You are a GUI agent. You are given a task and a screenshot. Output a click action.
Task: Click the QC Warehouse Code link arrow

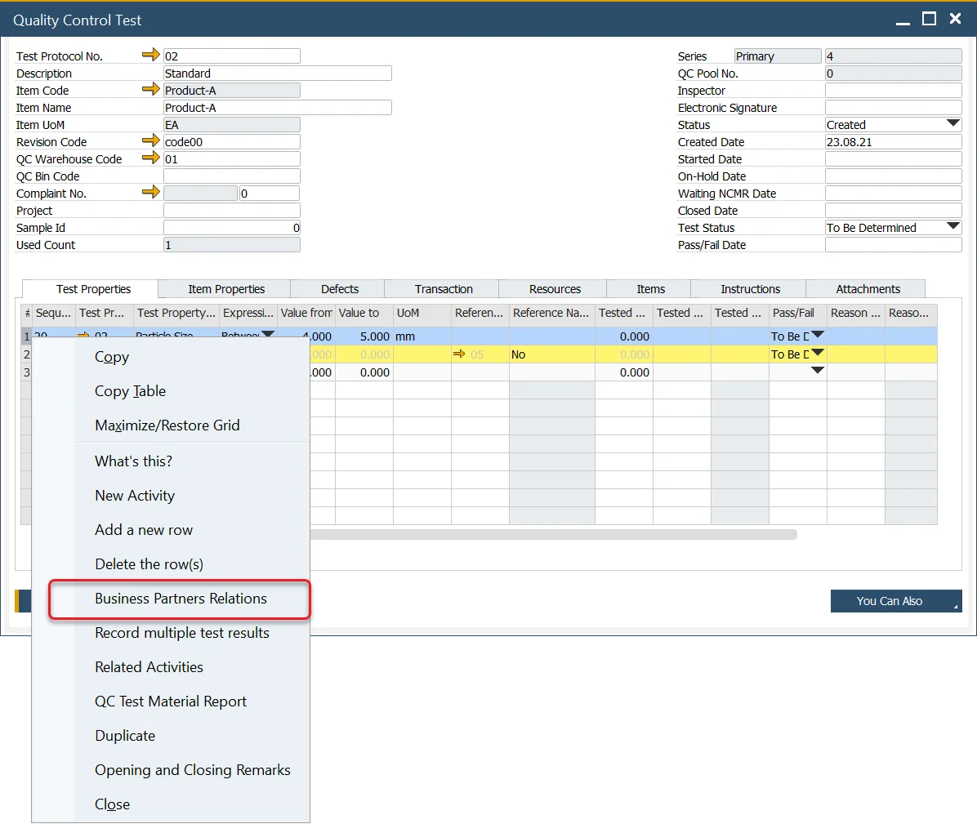tap(150, 158)
